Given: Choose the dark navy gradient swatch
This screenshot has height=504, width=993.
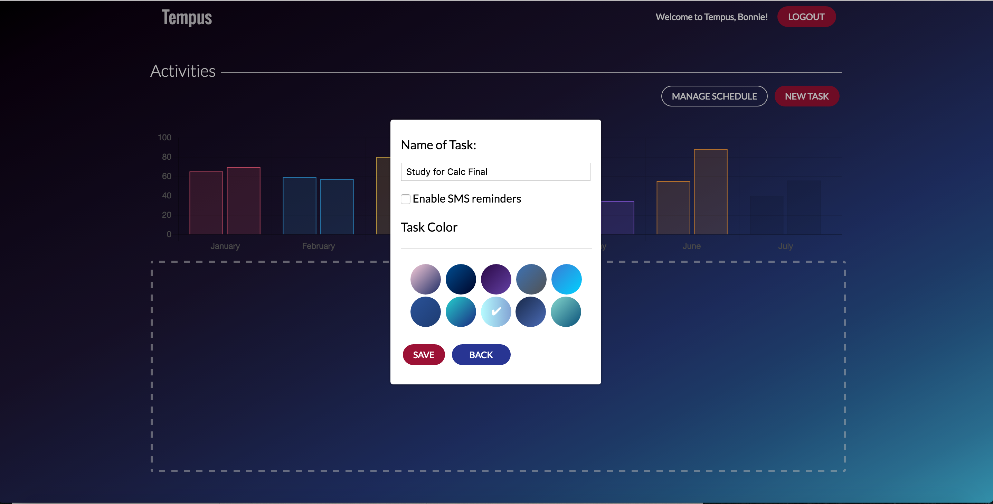Looking at the screenshot, I should click(461, 279).
